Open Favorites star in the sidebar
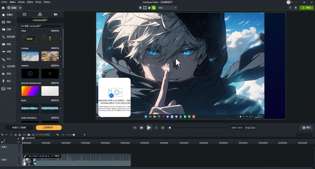The height and width of the screenshot is (169, 315). click(x=8, y=15)
